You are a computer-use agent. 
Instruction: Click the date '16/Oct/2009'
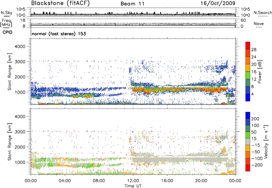(218, 3)
